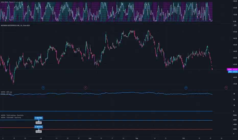Click the dividend marker near late June
This screenshot has width=238, height=140.
pyautogui.click(x=43, y=88)
